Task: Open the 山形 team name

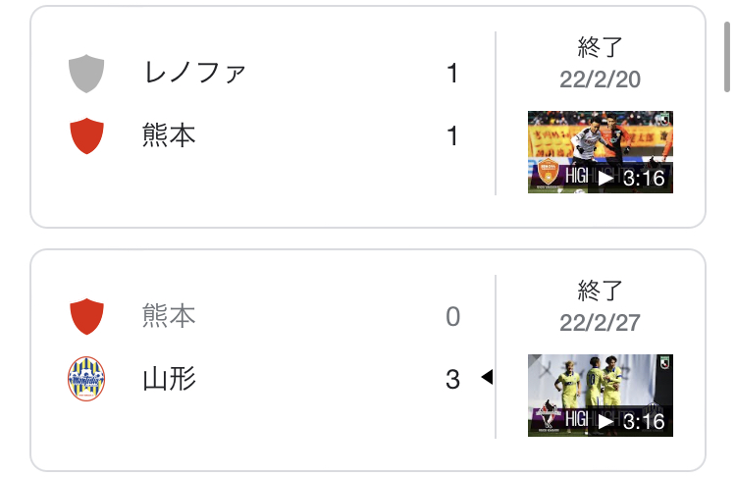Action: coord(169,379)
